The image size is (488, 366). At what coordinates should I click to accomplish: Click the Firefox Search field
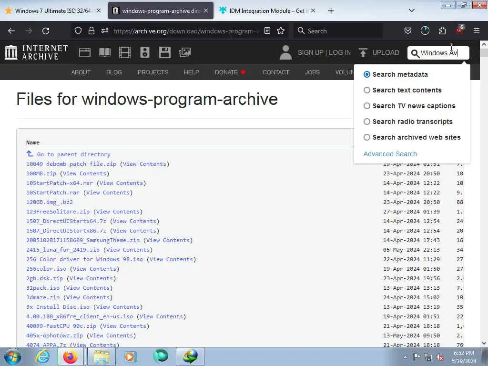click(x=338, y=31)
